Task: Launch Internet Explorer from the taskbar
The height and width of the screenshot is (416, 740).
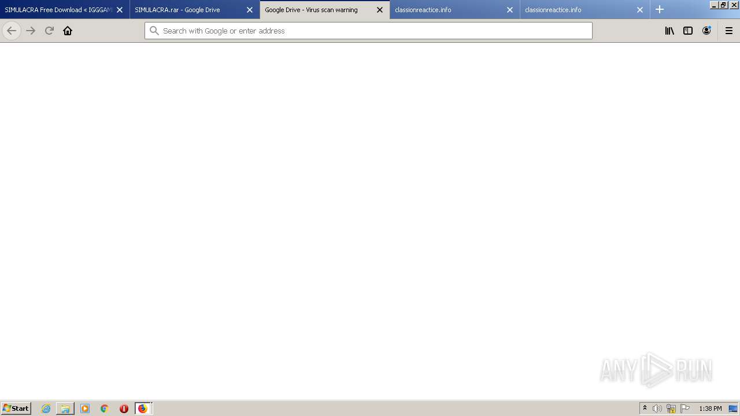Action: click(46, 408)
